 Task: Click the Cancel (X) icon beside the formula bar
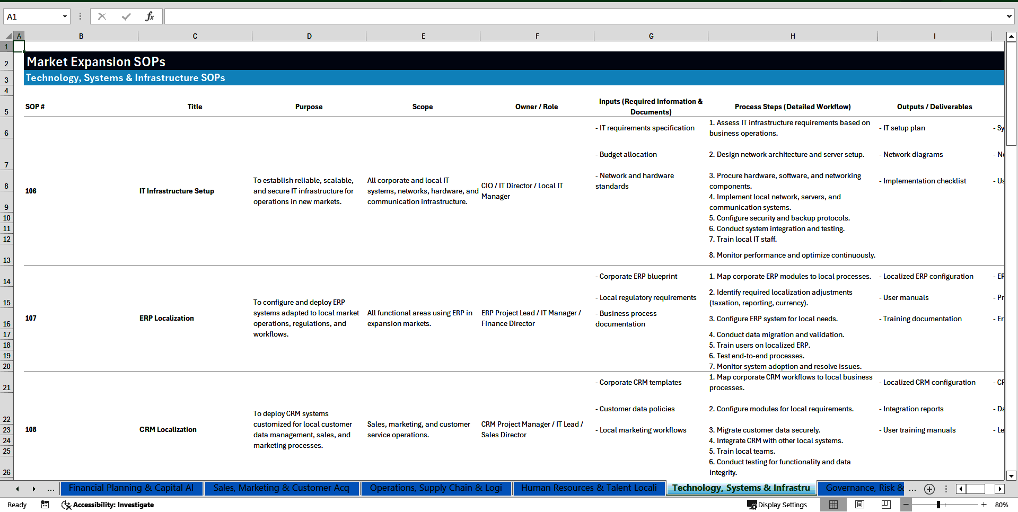(x=102, y=16)
